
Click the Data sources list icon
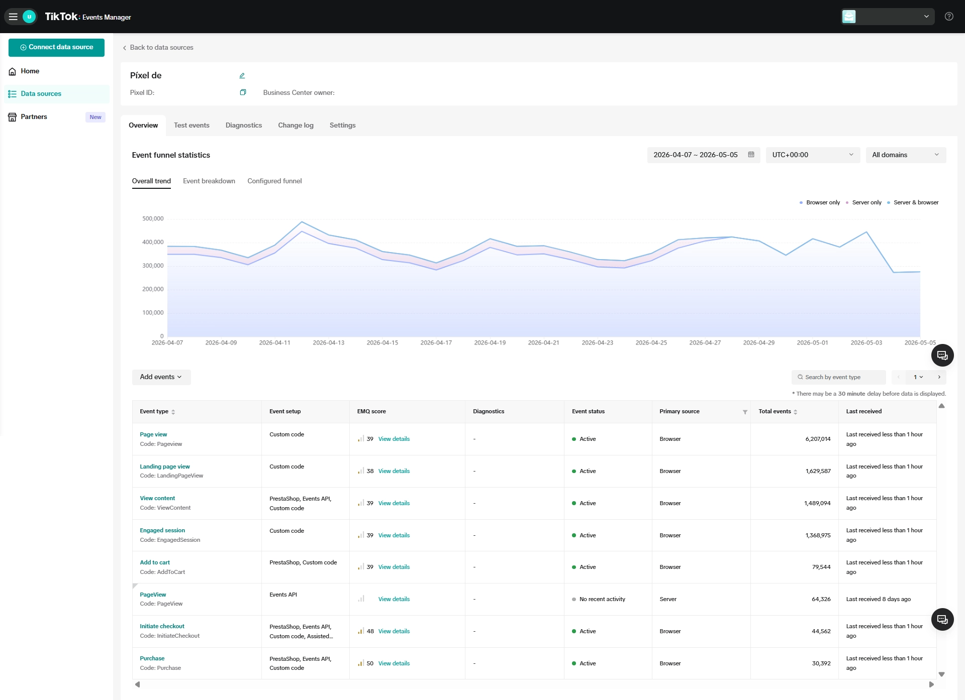[x=13, y=94]
